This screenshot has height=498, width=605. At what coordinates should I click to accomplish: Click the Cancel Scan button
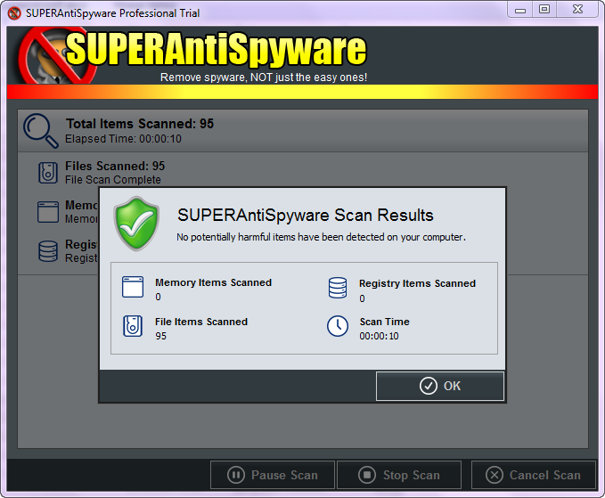pyautogui.click(x=534, y=475)
